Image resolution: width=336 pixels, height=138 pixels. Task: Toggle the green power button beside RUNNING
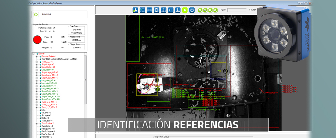point(36,14)
